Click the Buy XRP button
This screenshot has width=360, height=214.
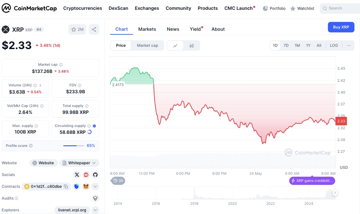click(x=341, y=27)
